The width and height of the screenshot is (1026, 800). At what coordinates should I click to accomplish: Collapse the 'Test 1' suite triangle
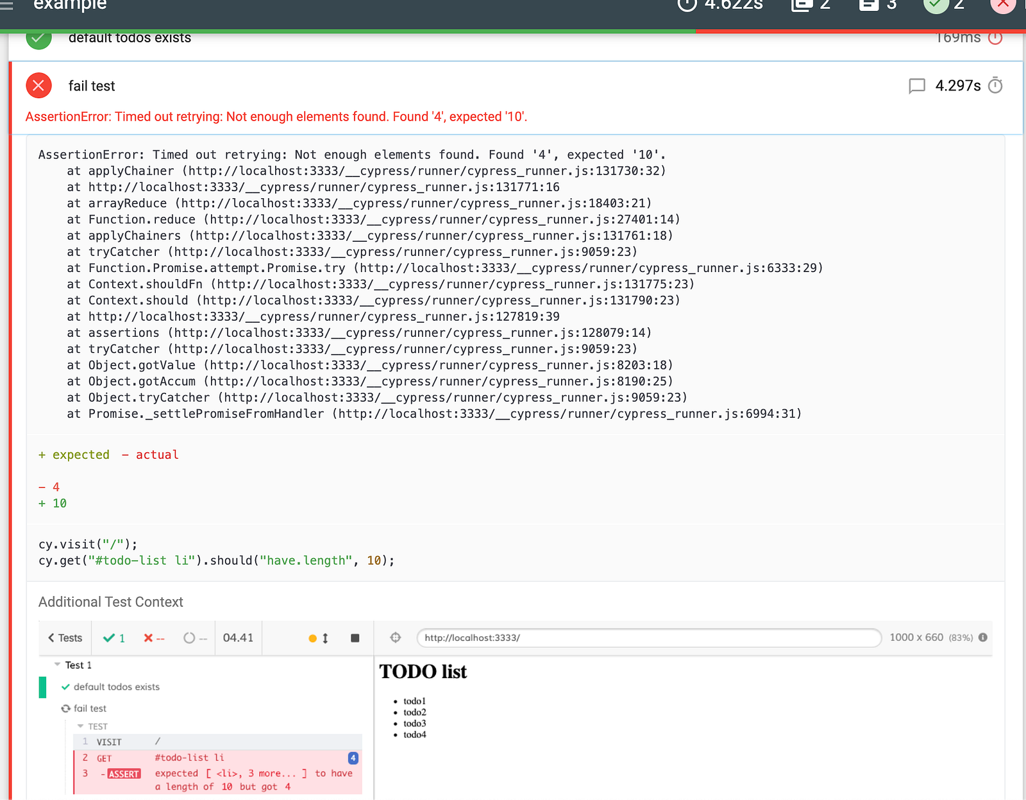pyautogui.click(x=58, y=665)
